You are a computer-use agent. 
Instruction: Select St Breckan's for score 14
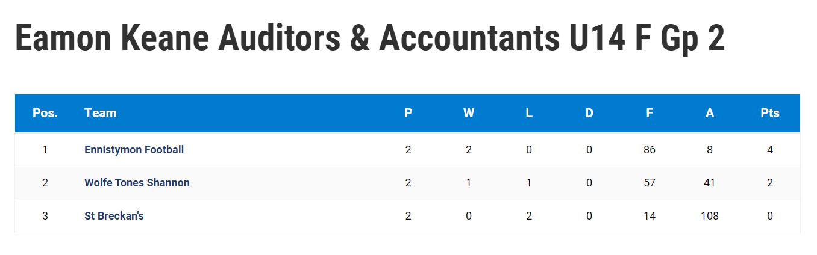(650, 216)
